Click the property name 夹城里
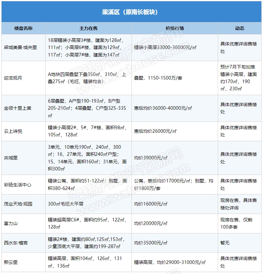 pyautogui.click(x=11, y=158)
